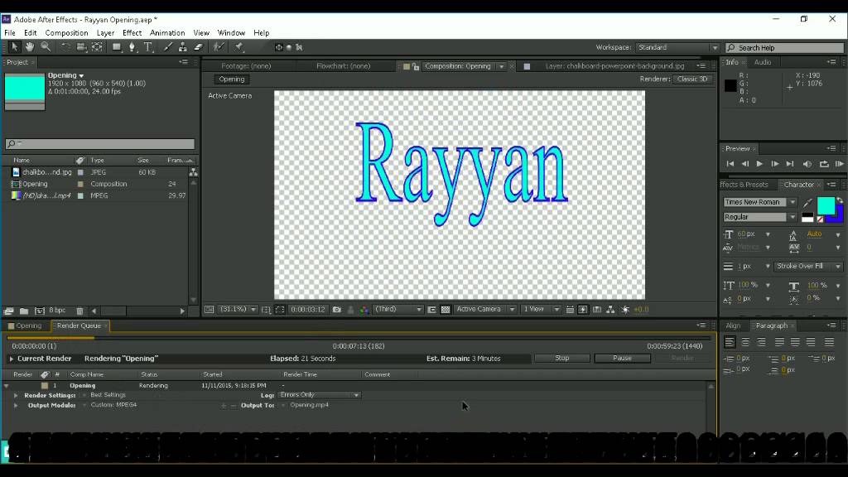Expand the Current Render details triangle

click(12, 359)
